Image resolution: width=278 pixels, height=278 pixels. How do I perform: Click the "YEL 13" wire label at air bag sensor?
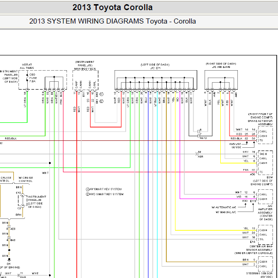click(x=249, y=228)
